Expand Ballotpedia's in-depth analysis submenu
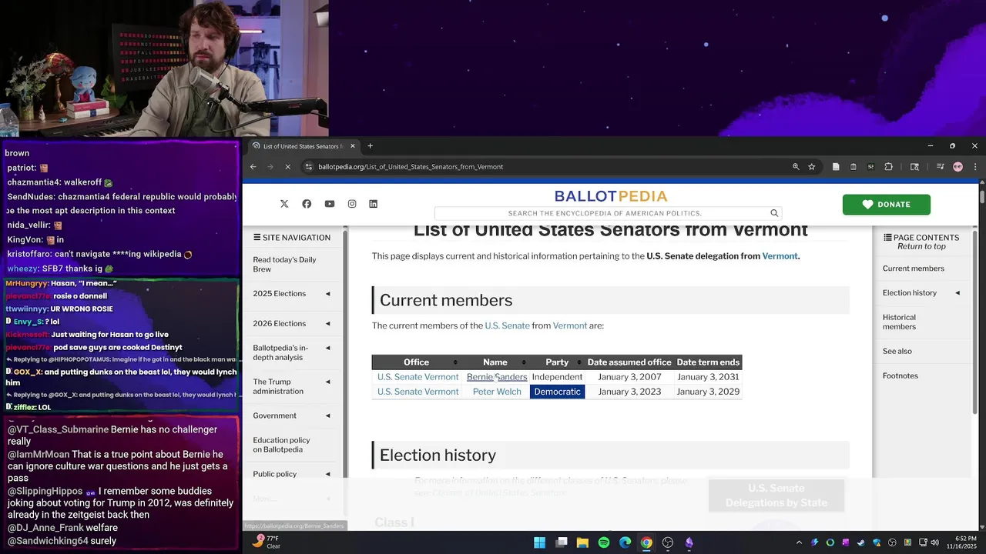This screenshot has width=986, height=554. (x=327, y=348)
